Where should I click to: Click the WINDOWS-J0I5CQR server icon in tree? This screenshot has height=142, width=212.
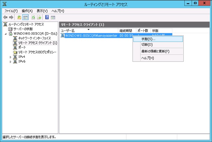point(11,33)
